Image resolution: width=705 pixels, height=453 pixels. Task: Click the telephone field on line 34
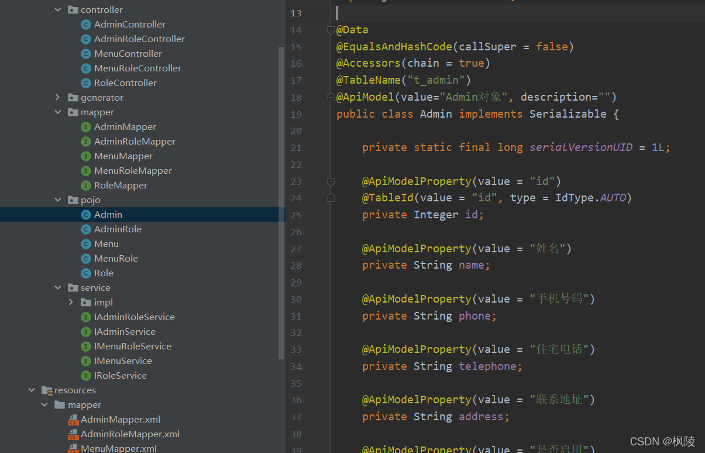(487, 366)
